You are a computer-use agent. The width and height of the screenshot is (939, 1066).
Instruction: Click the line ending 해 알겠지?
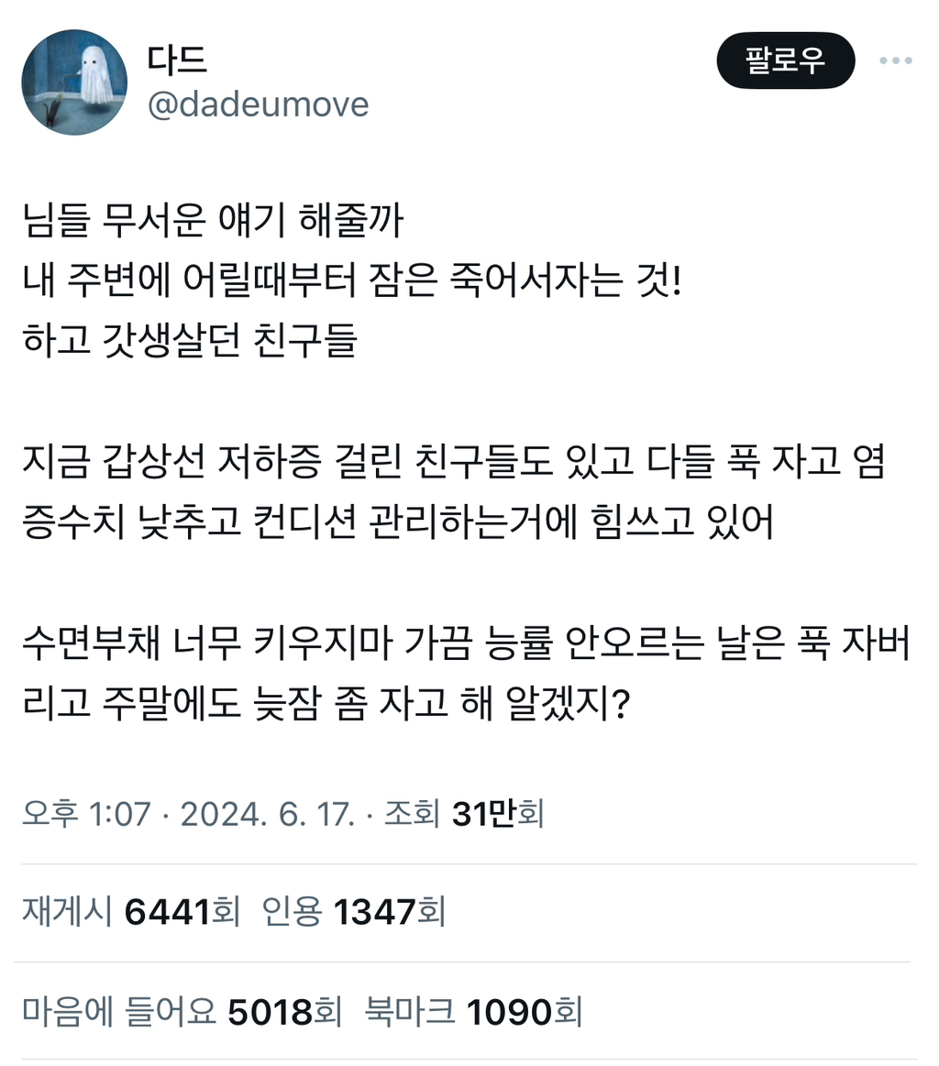click(x=326, y=702)
